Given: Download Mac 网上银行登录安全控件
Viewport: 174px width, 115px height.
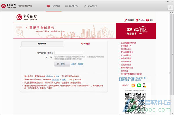Looking at the screenshot, I should pos(58,76).
